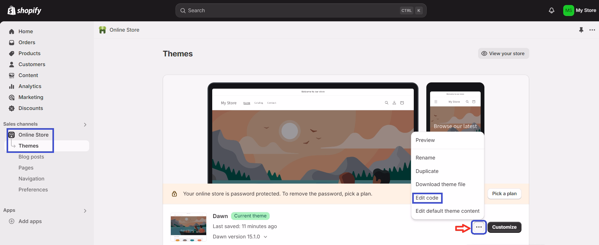Select Preview from theme menu
This screenshot has height=245, width=599.
click(448, 140)
